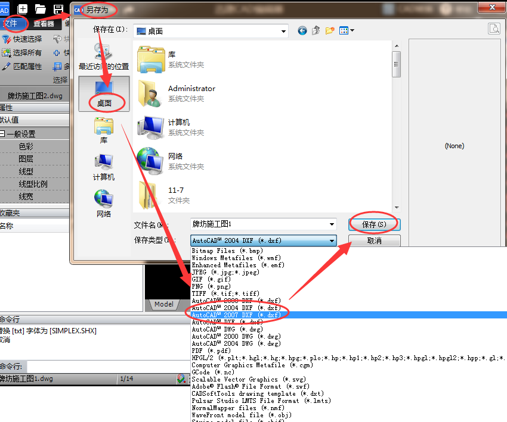Switch to 牌坊施工图2.dwg document tab
The image size is (507, 422).
[x=35, y=96]
